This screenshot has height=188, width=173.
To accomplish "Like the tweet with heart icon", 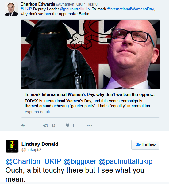I will [x=67, y=126].
